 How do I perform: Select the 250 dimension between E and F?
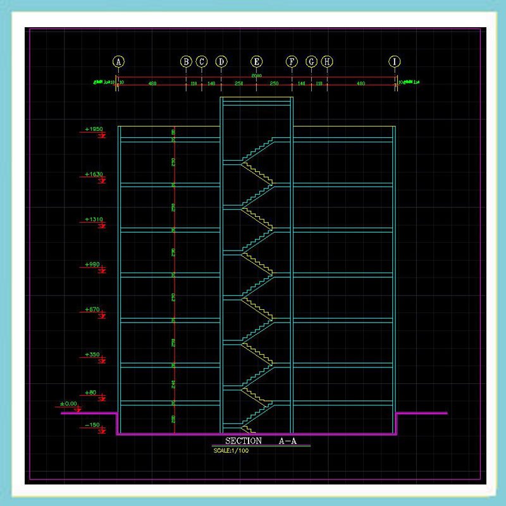[x=274, y=83]
